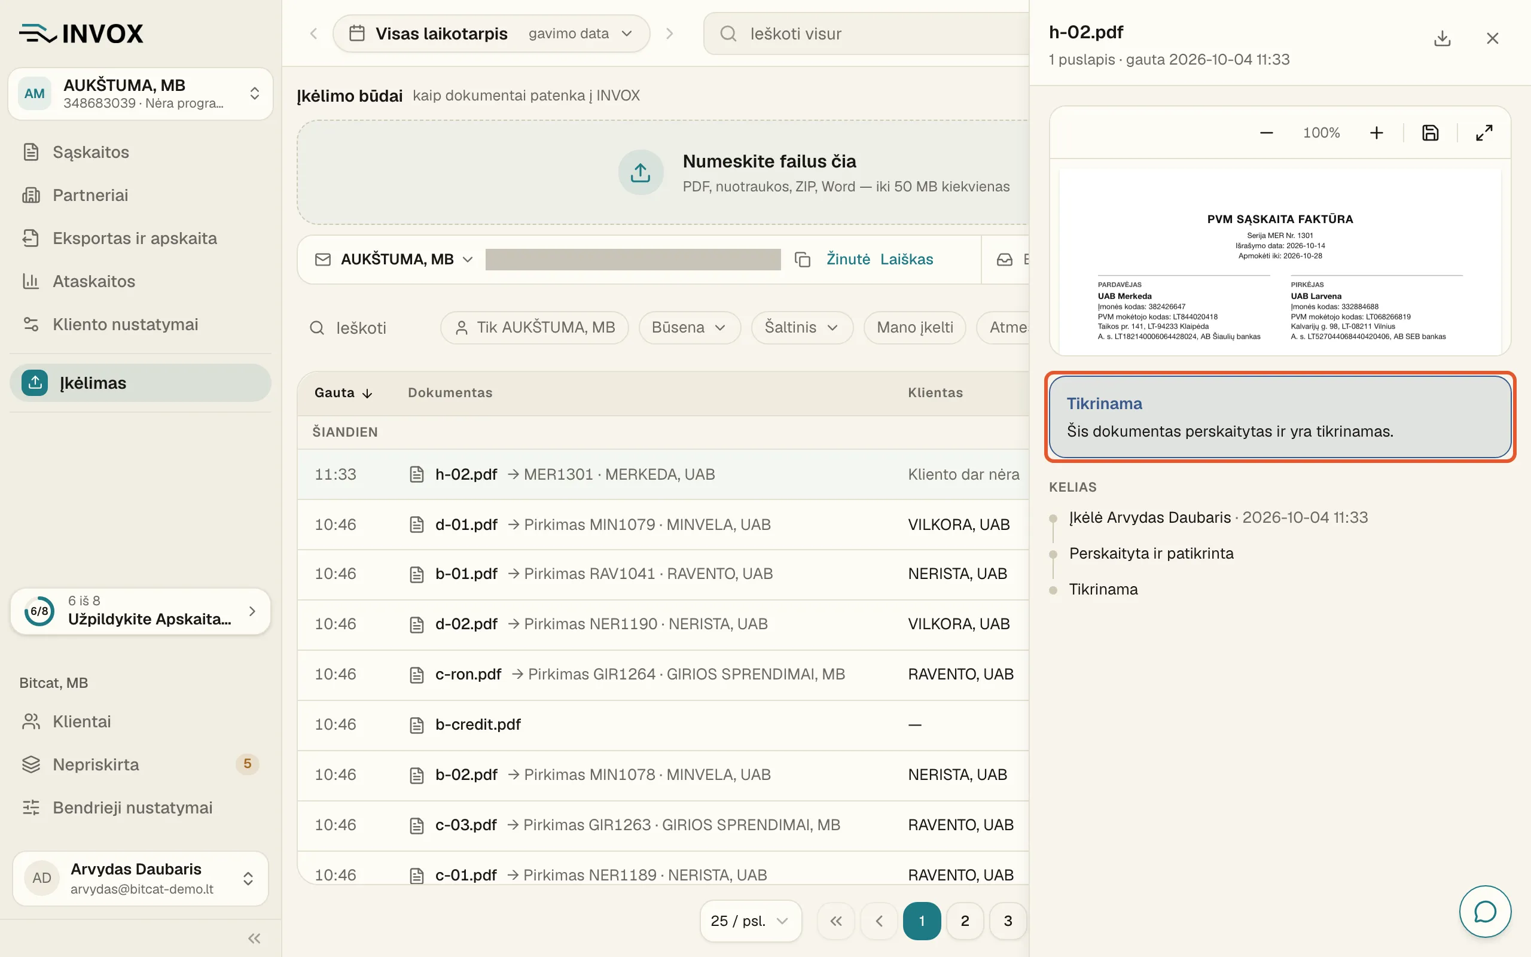This screenshot has width=1531, height=957.
Task: Open Bendrieji nustatymai
Action: click(x=141, y=807)
